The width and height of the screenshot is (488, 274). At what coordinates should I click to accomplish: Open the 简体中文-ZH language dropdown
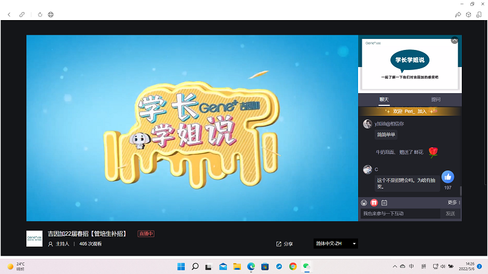coord(335,244)
